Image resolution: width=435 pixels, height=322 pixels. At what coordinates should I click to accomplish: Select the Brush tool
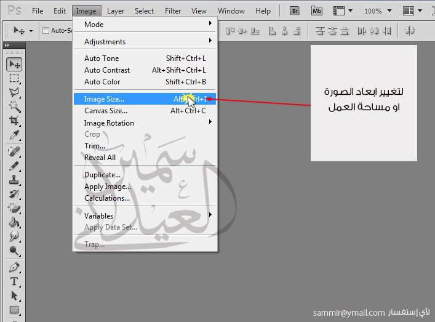pos(14,166)
